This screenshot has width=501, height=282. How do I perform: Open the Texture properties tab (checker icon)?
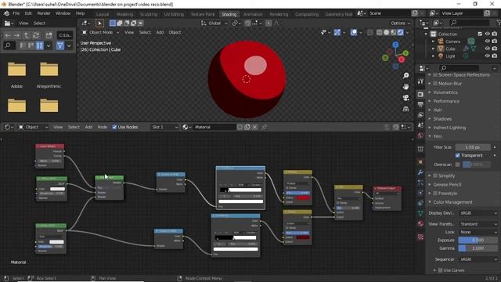tap(420, 237)
